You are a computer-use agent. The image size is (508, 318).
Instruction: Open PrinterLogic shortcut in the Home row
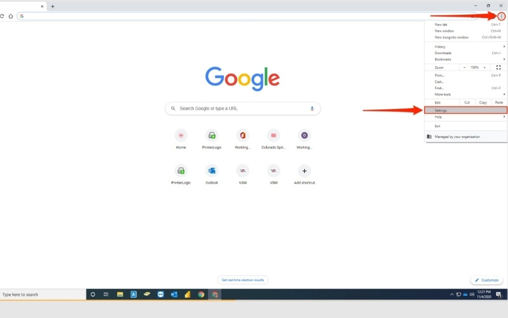(x=212, y=139)
